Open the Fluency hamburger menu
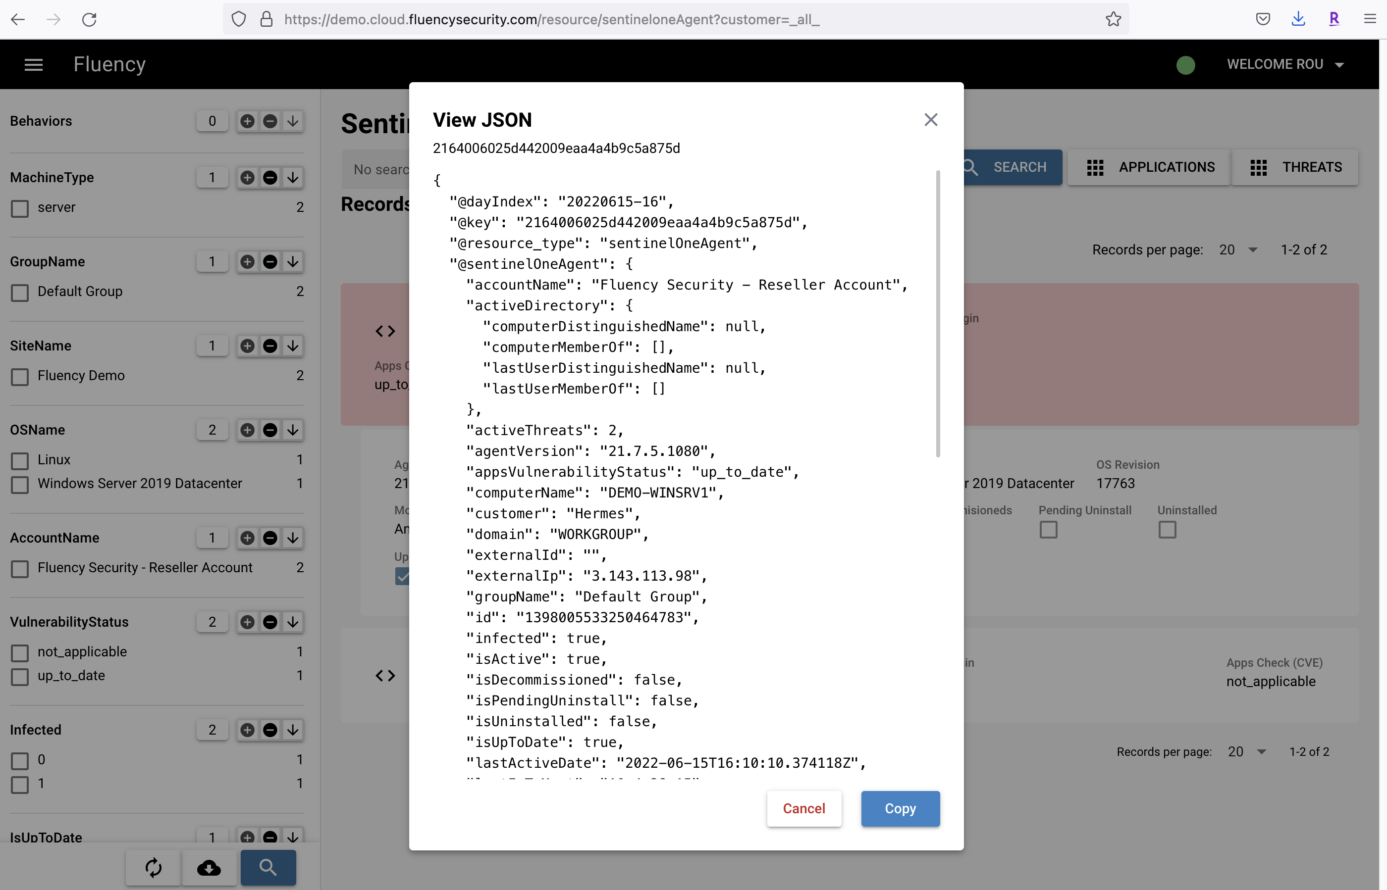This screenshot has width=1387, height=890. click(x=34, y=65)
